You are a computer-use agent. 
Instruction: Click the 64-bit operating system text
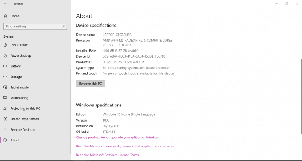coord(136,68)
